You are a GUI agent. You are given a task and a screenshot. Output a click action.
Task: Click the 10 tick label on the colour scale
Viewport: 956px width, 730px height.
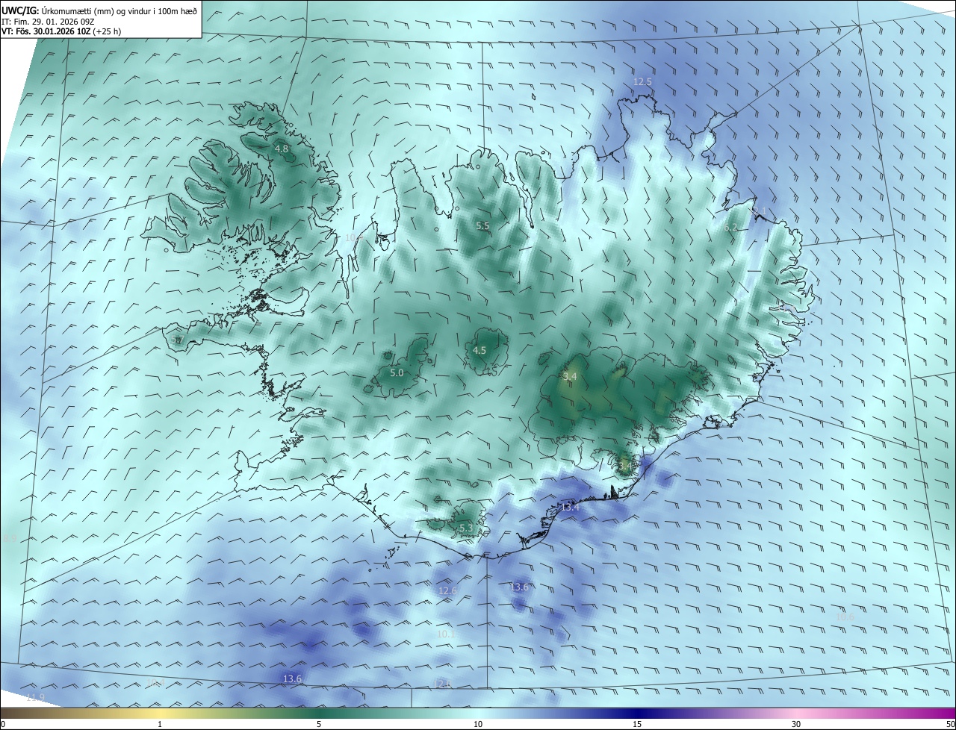tap(478, 724)
